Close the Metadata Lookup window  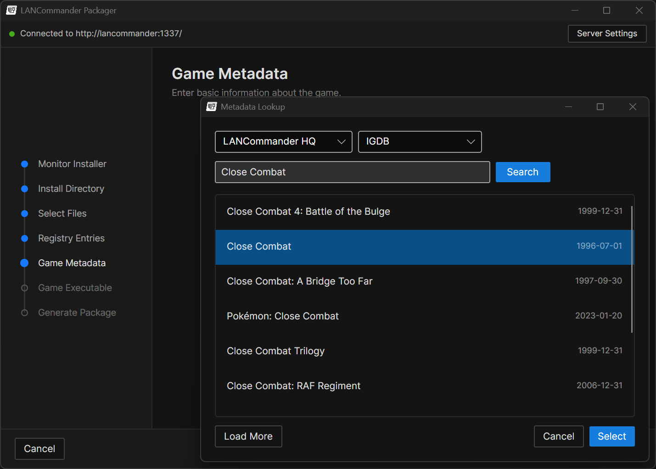633,107
